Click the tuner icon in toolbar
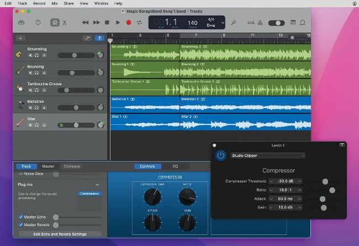This screenshot has width=359, height=246. [234, 22]
